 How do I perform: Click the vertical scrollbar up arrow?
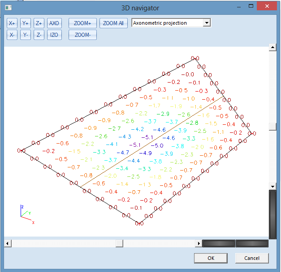coord(272,48)
